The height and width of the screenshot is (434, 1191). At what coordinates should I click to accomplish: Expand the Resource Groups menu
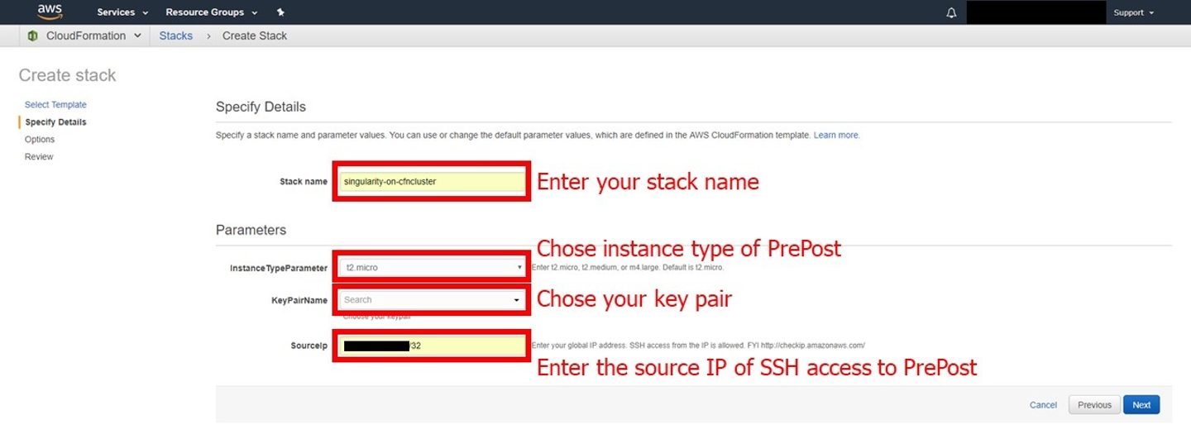[211, 12]
